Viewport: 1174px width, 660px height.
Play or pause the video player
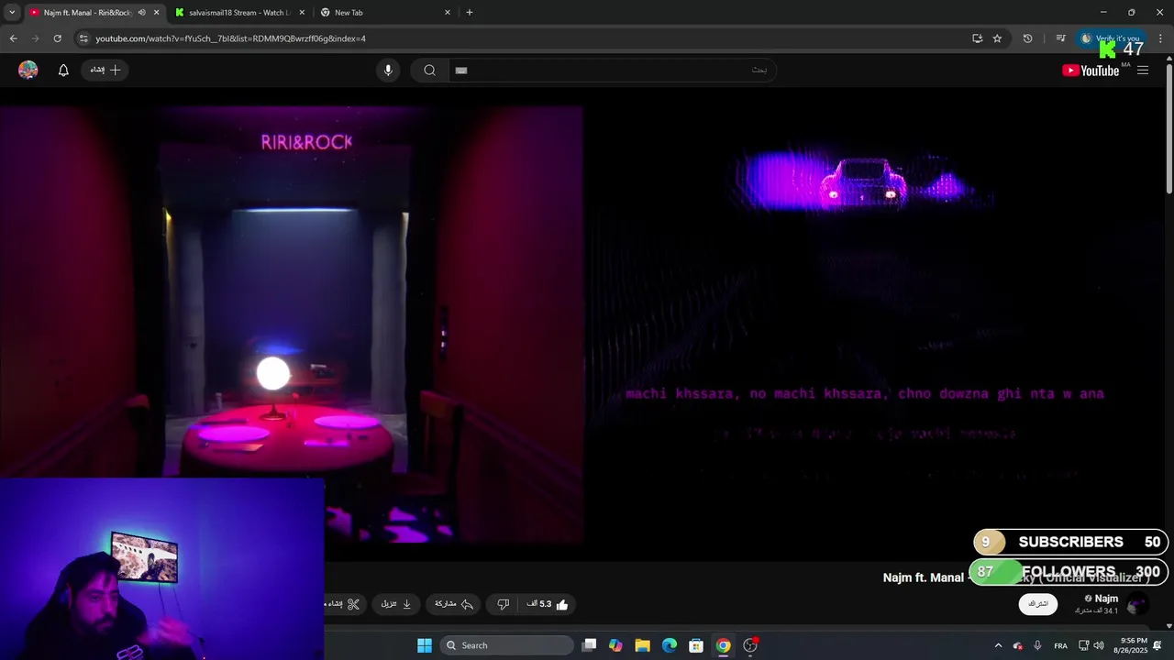(583, 324)
